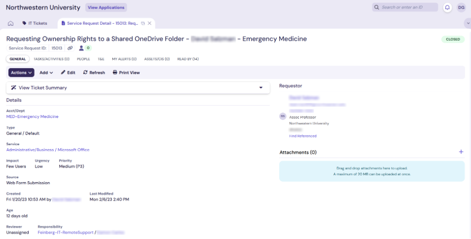Click the Service Request ID 15013 value
Viewport: 471px width, 239px height.
[57, 48]
